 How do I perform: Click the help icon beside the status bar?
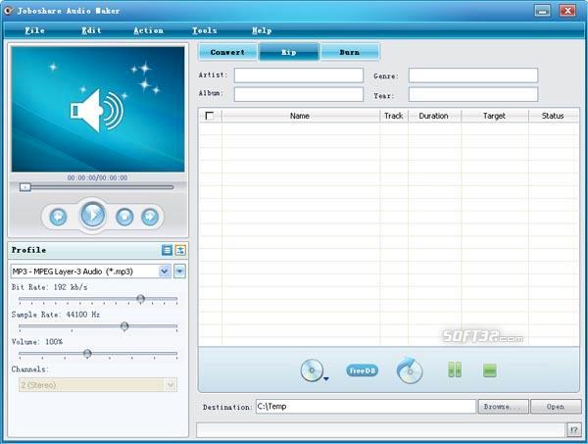click(x=574, y=430)
